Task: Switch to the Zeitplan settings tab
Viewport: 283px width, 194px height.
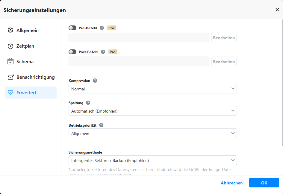Action: coord(25,46)
